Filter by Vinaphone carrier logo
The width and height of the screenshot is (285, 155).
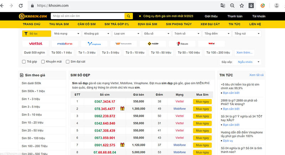(94, 43)
